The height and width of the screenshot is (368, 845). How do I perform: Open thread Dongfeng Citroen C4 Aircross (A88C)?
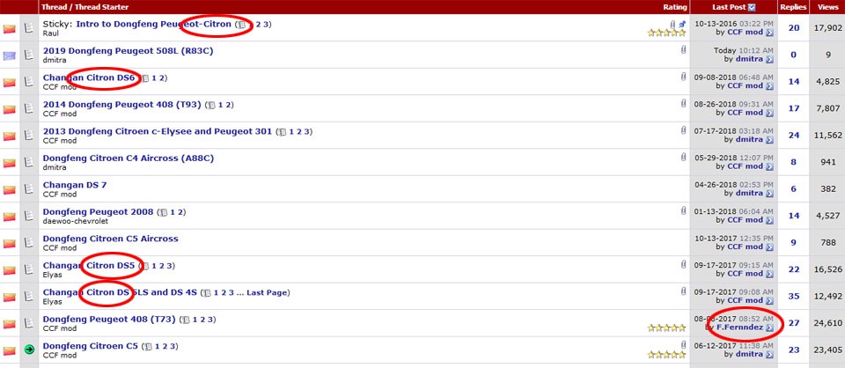[x=129, y=158]
